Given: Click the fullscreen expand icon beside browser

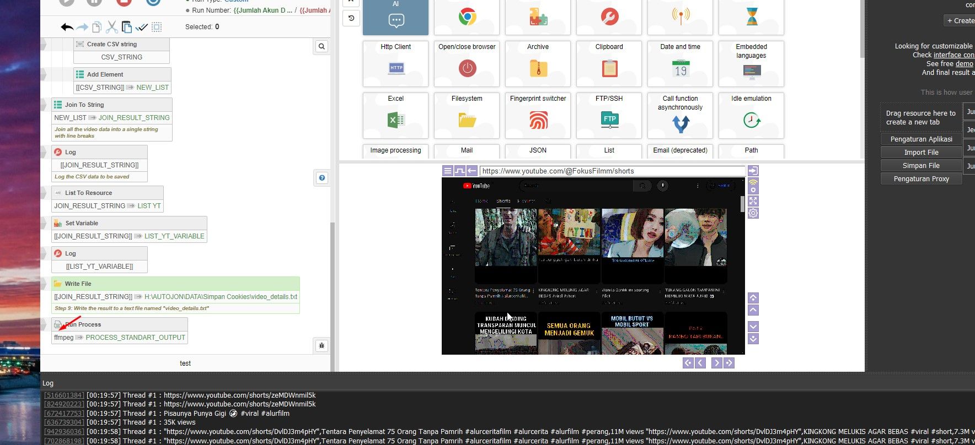Looking at the screenshot, I should 753,201.
